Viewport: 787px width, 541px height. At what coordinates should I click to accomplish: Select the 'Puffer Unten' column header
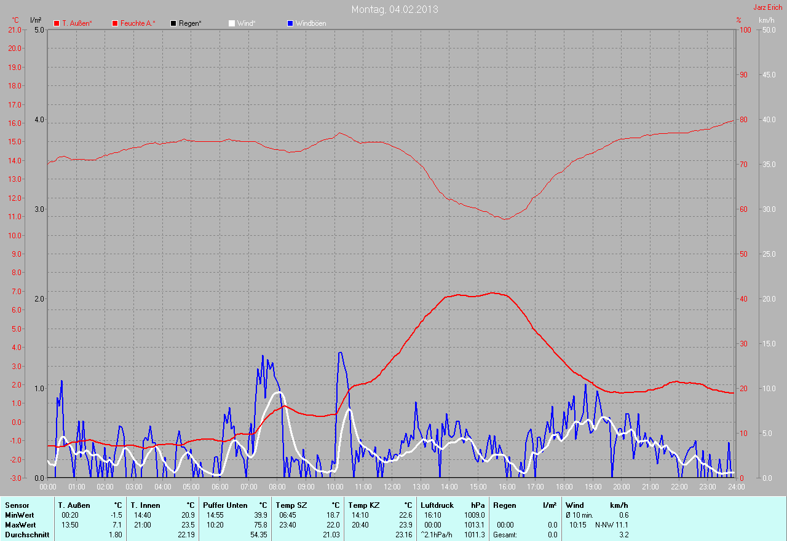pyautogui.click(x=225, y=505)
